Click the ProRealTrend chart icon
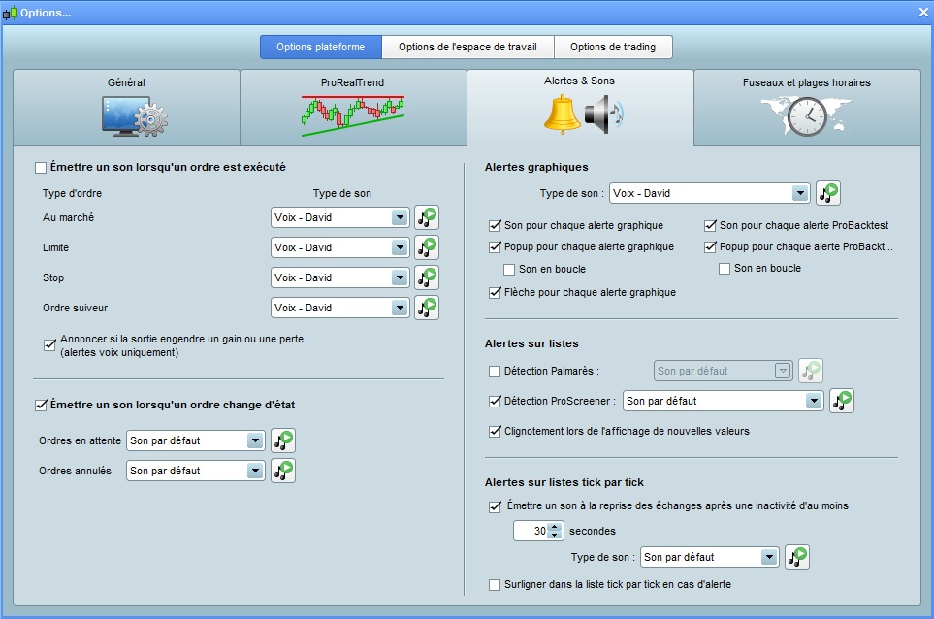 click(353, 115)
